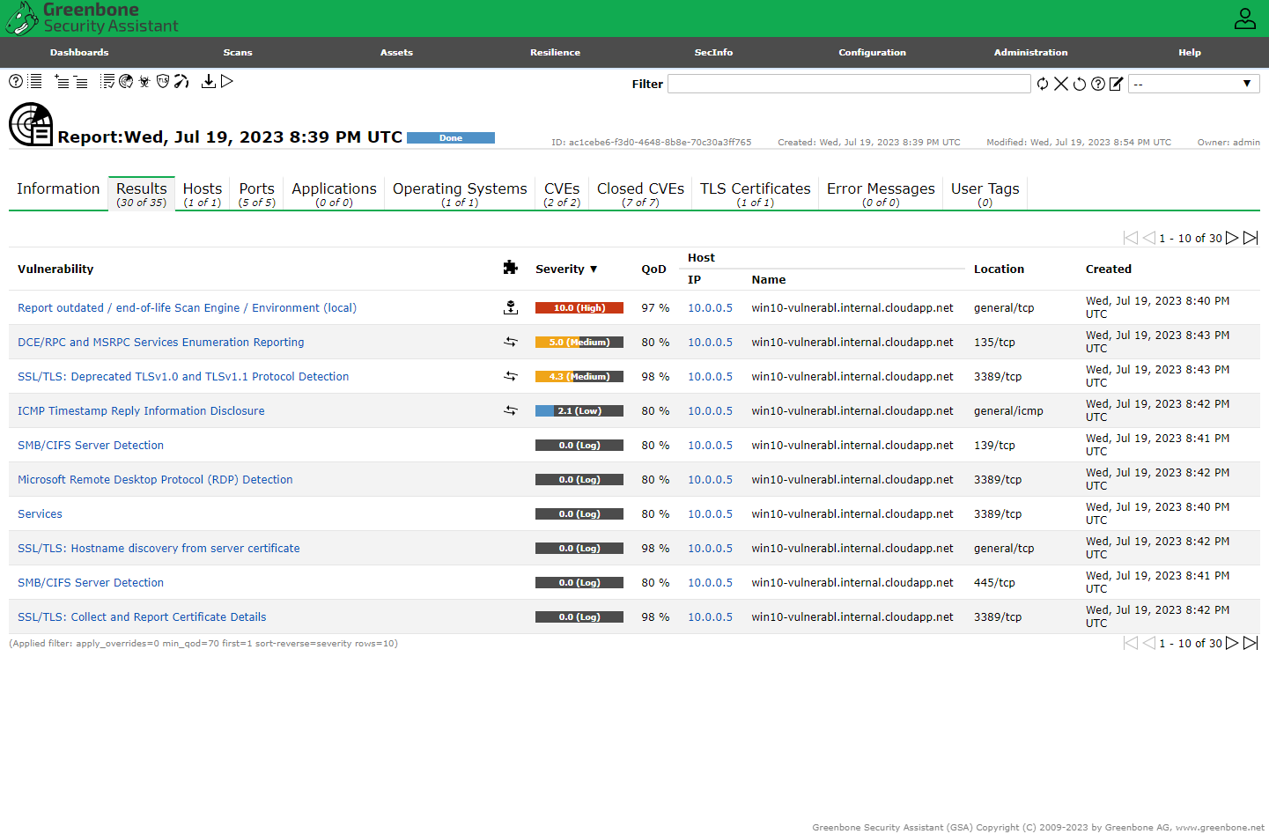Click the update filter refresh icon
This screenshot has height=834, width=1269.
tap(1043, 84)
